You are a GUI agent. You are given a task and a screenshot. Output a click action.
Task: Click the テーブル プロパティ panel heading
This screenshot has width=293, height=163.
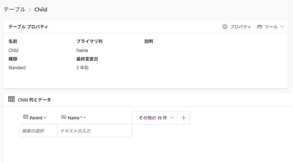click(28, 27)
